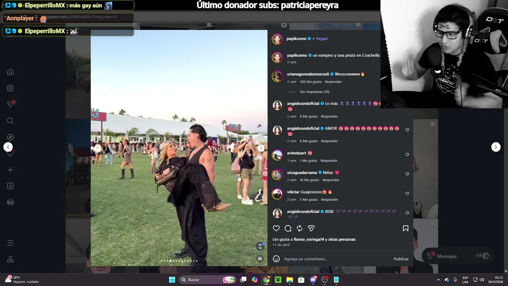Click Publicar to post the comment

point(401,259)
